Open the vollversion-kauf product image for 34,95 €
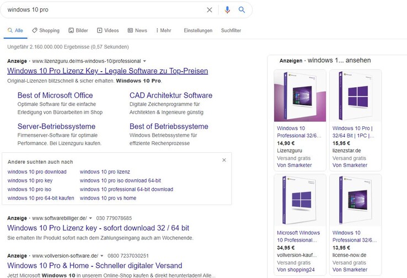Image resolution: width=407 pixels, height=278 pixels. [300, 200]
